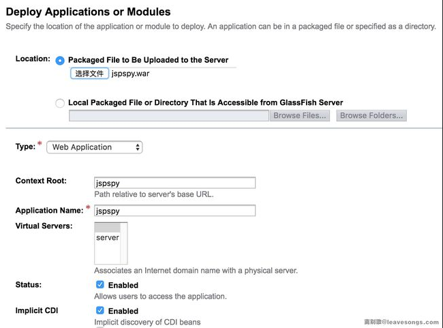Open the Type dropdown showing Web Application
The height and width of the screenshot is (328, 443).
point(97,147)
